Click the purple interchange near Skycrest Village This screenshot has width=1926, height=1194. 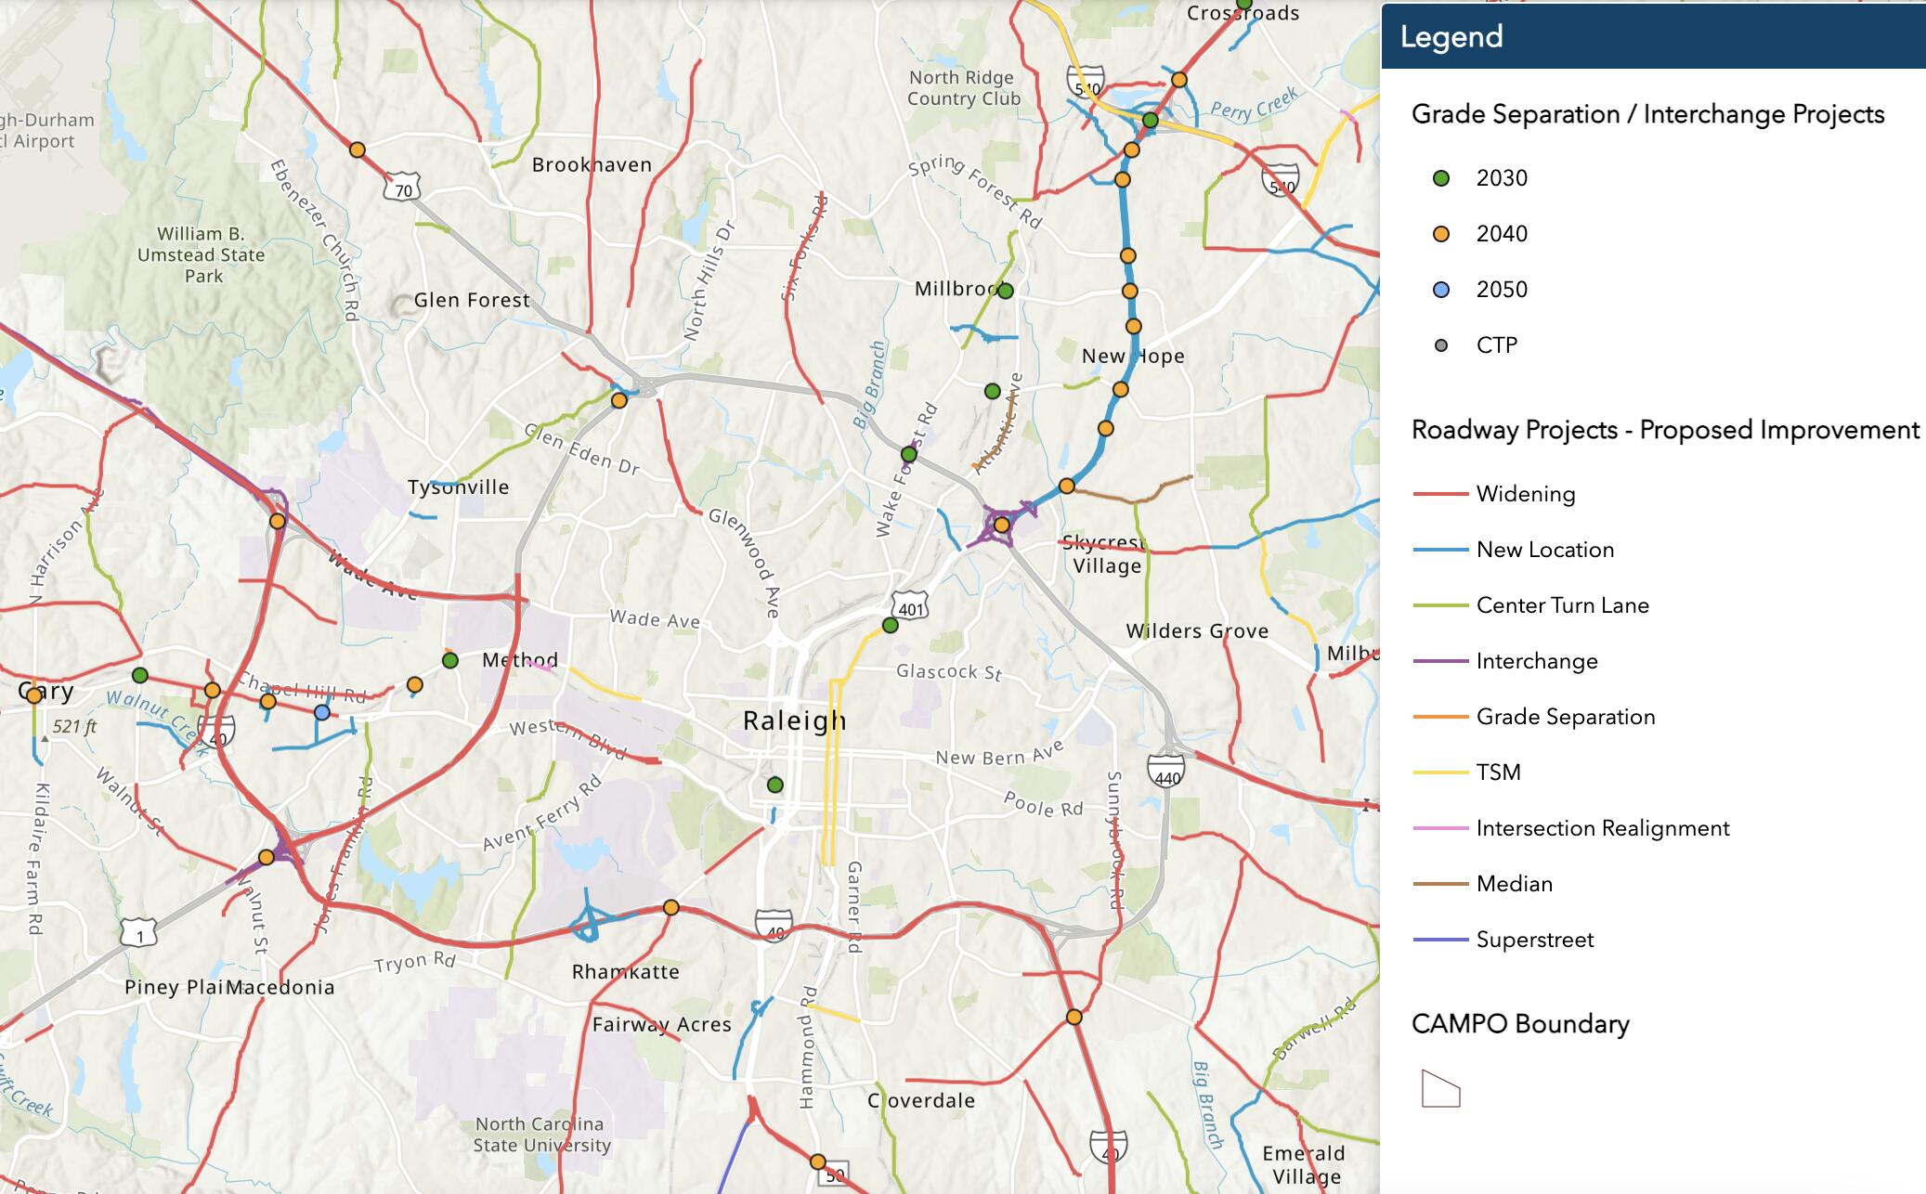coord(1001,526)
